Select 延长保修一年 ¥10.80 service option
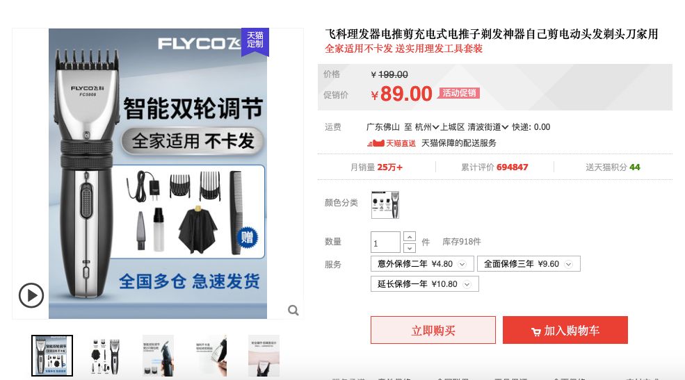 pos(425,284)
